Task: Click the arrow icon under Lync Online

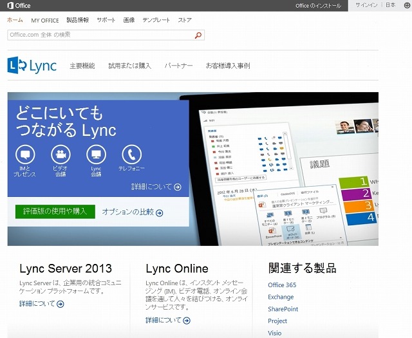Action: click(187, 321)
